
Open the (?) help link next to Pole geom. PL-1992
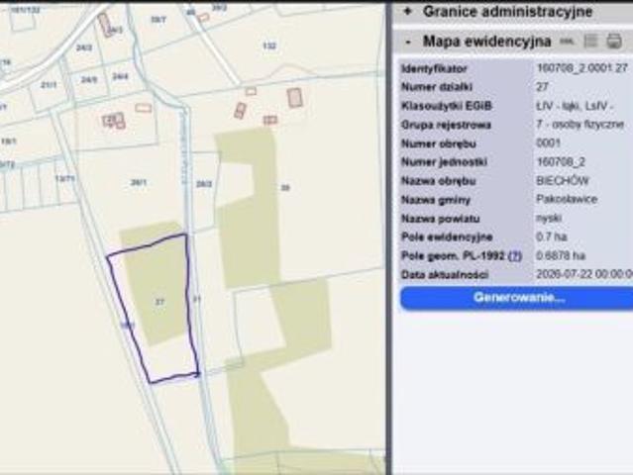(515, 255)
